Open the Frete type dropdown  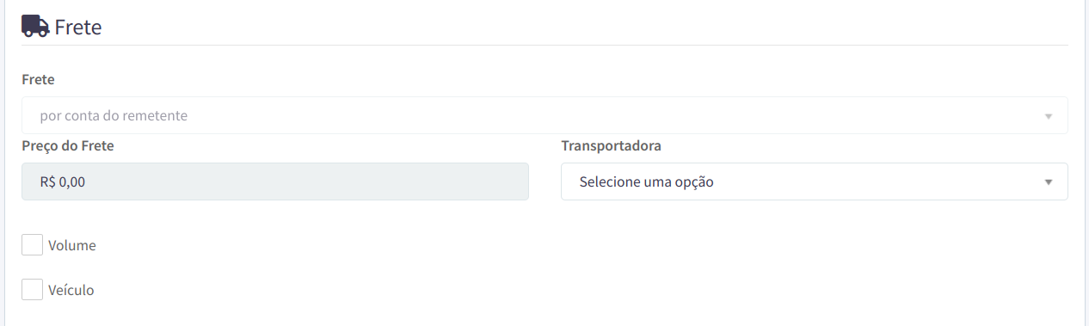pyautogui.click(x=544, y=115)
